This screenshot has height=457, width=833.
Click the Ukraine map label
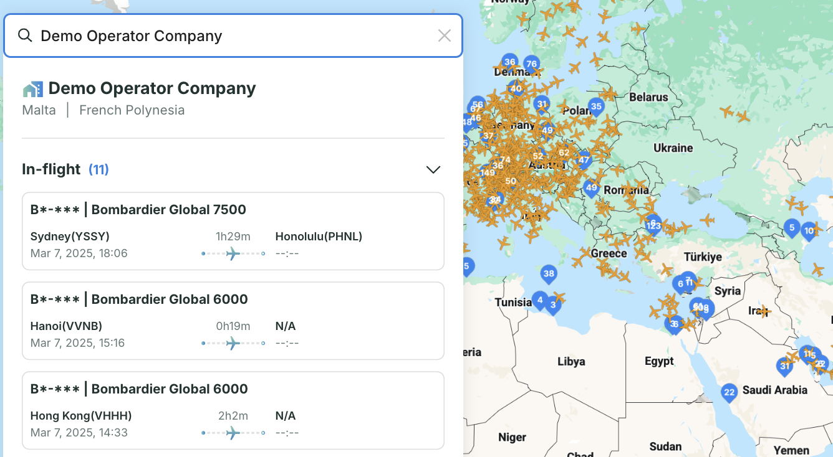[673, 148]
